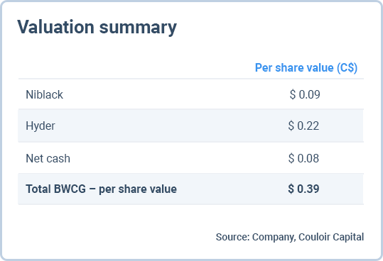Click the bold dollar sign in the total row
Image resolution: width=383 pixels, height=261 pixels.
[291, 189]
